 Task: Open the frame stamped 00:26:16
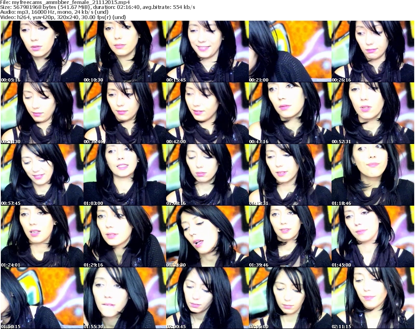[x=373, y=52]
